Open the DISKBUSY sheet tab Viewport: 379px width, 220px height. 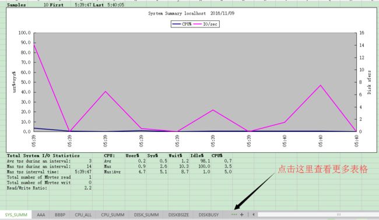click(209, 215)
